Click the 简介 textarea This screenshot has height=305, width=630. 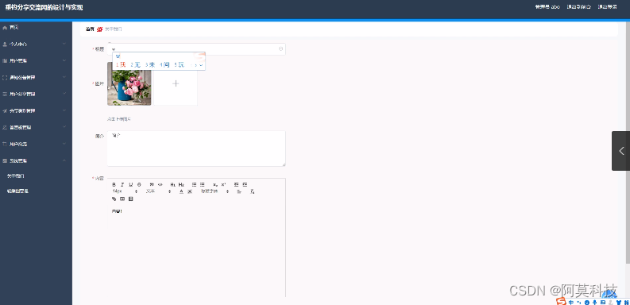(196, 149)
